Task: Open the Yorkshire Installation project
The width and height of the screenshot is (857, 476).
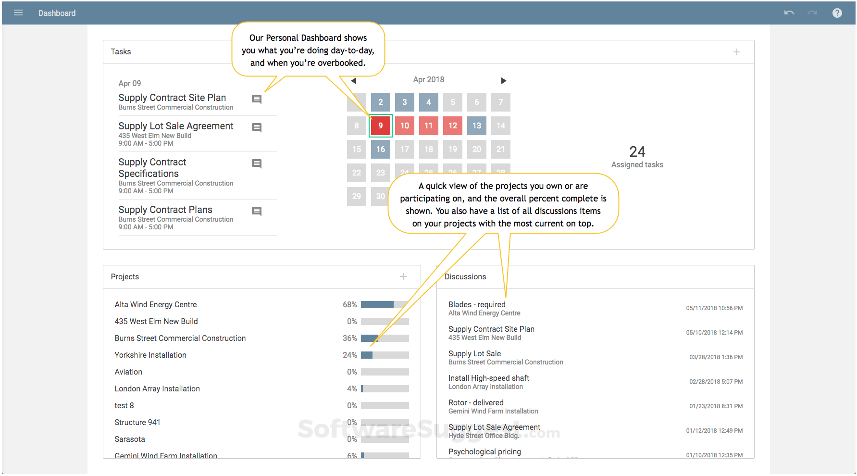Action: (x=150, y=355)
